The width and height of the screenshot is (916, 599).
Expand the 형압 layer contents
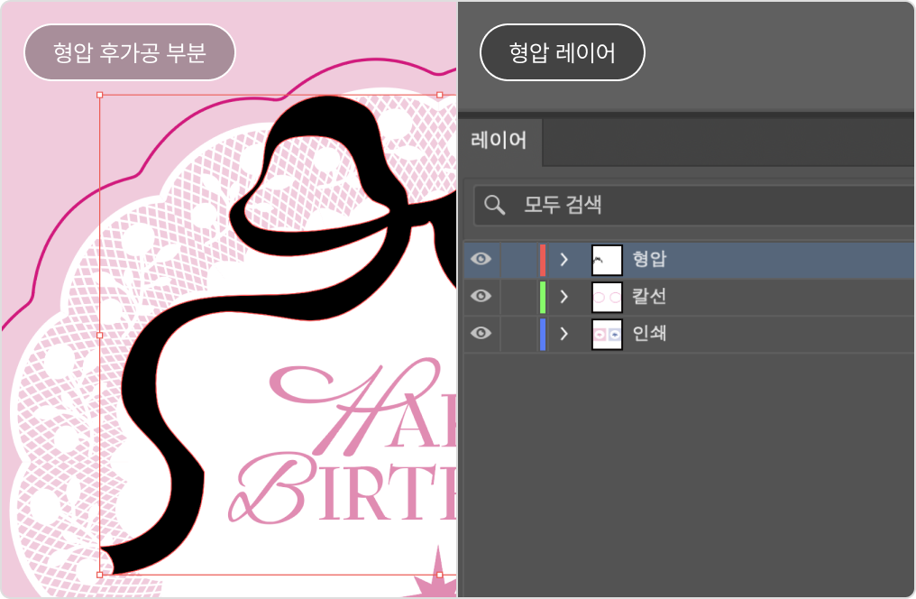tap(564, 260)
